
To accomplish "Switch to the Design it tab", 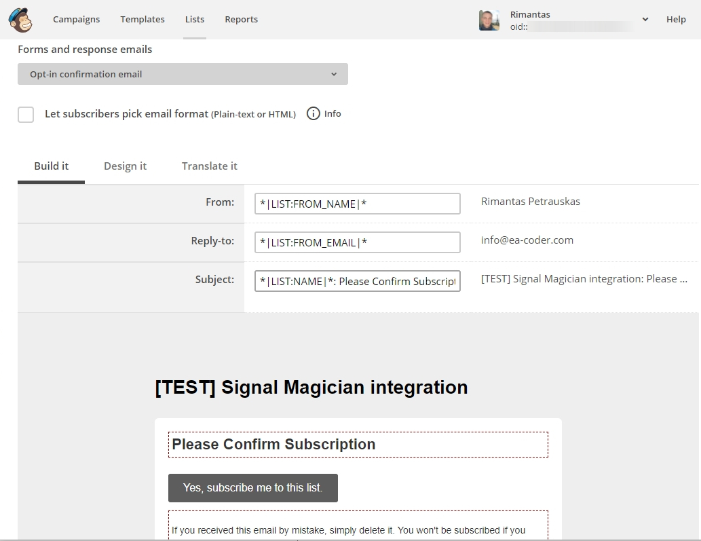I will (125, 166).
